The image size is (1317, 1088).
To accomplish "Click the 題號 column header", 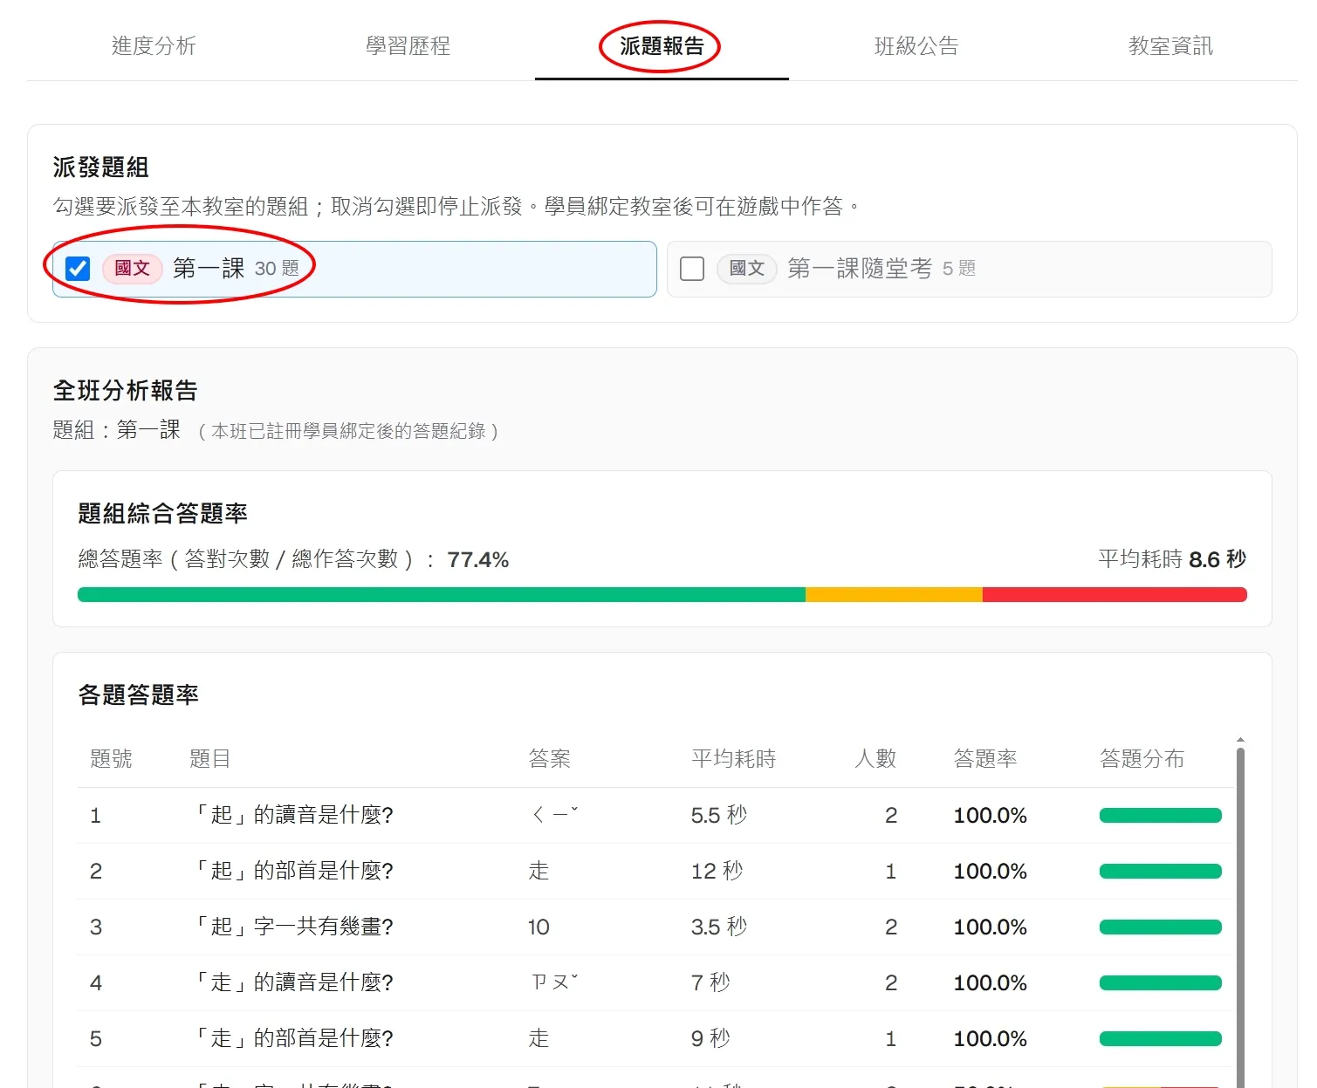I will pyautogui.click(x=111, y=758).
